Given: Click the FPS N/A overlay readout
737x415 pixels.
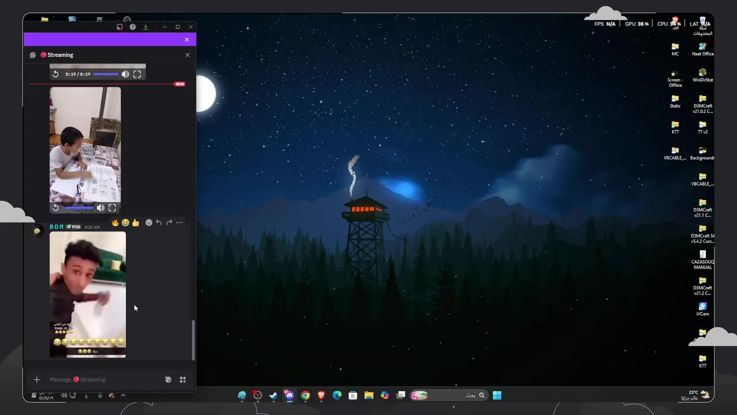Looking at the screenshot, I should pos(605,24).
